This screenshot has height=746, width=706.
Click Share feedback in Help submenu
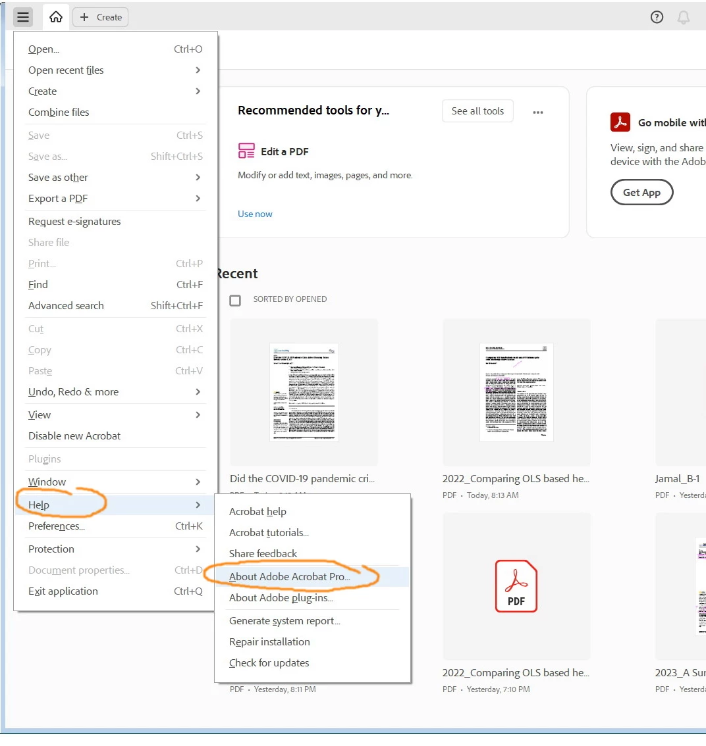[x=313, y=553]
